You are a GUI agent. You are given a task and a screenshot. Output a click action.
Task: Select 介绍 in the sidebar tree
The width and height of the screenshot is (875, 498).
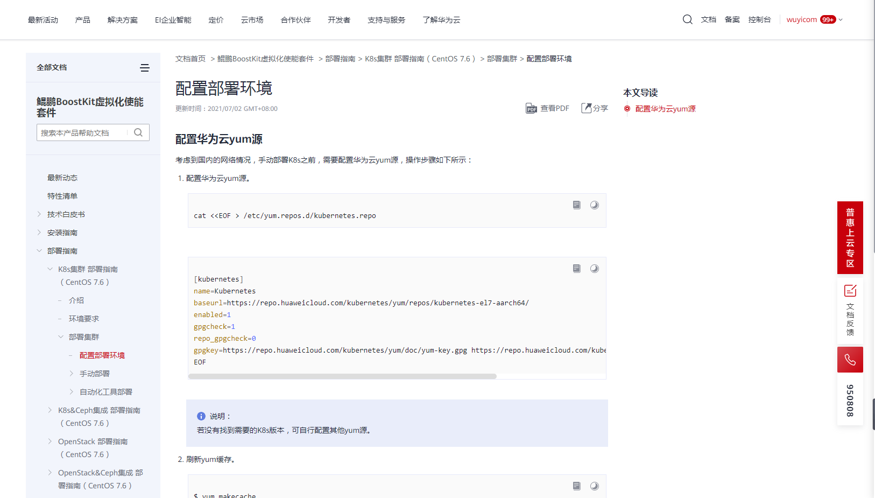[76, 300]
